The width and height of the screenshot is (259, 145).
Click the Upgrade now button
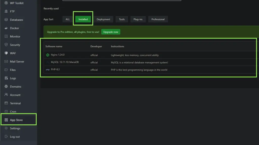[x=111, y=32]
